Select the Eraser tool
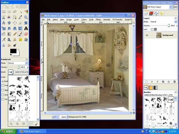 pyautogui.click(x=26, y=34)
